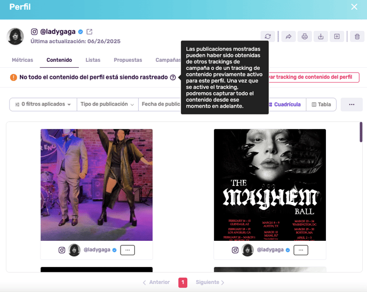Click the content area vertical scrollbar

[x=361, y=132]
